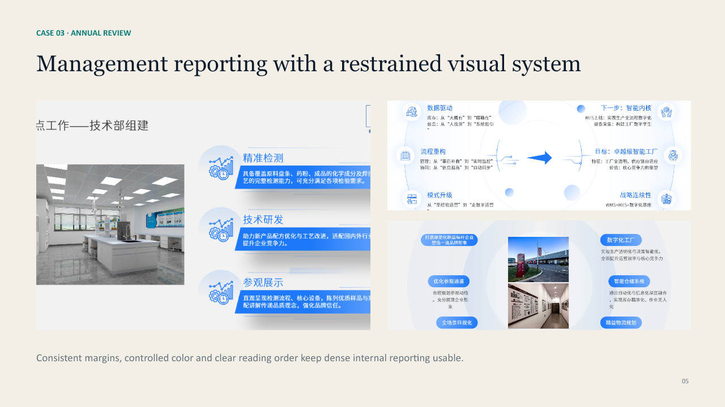725x407 pixels.
Task: Click the 战略连续性 heading
Action: [636, 195]
